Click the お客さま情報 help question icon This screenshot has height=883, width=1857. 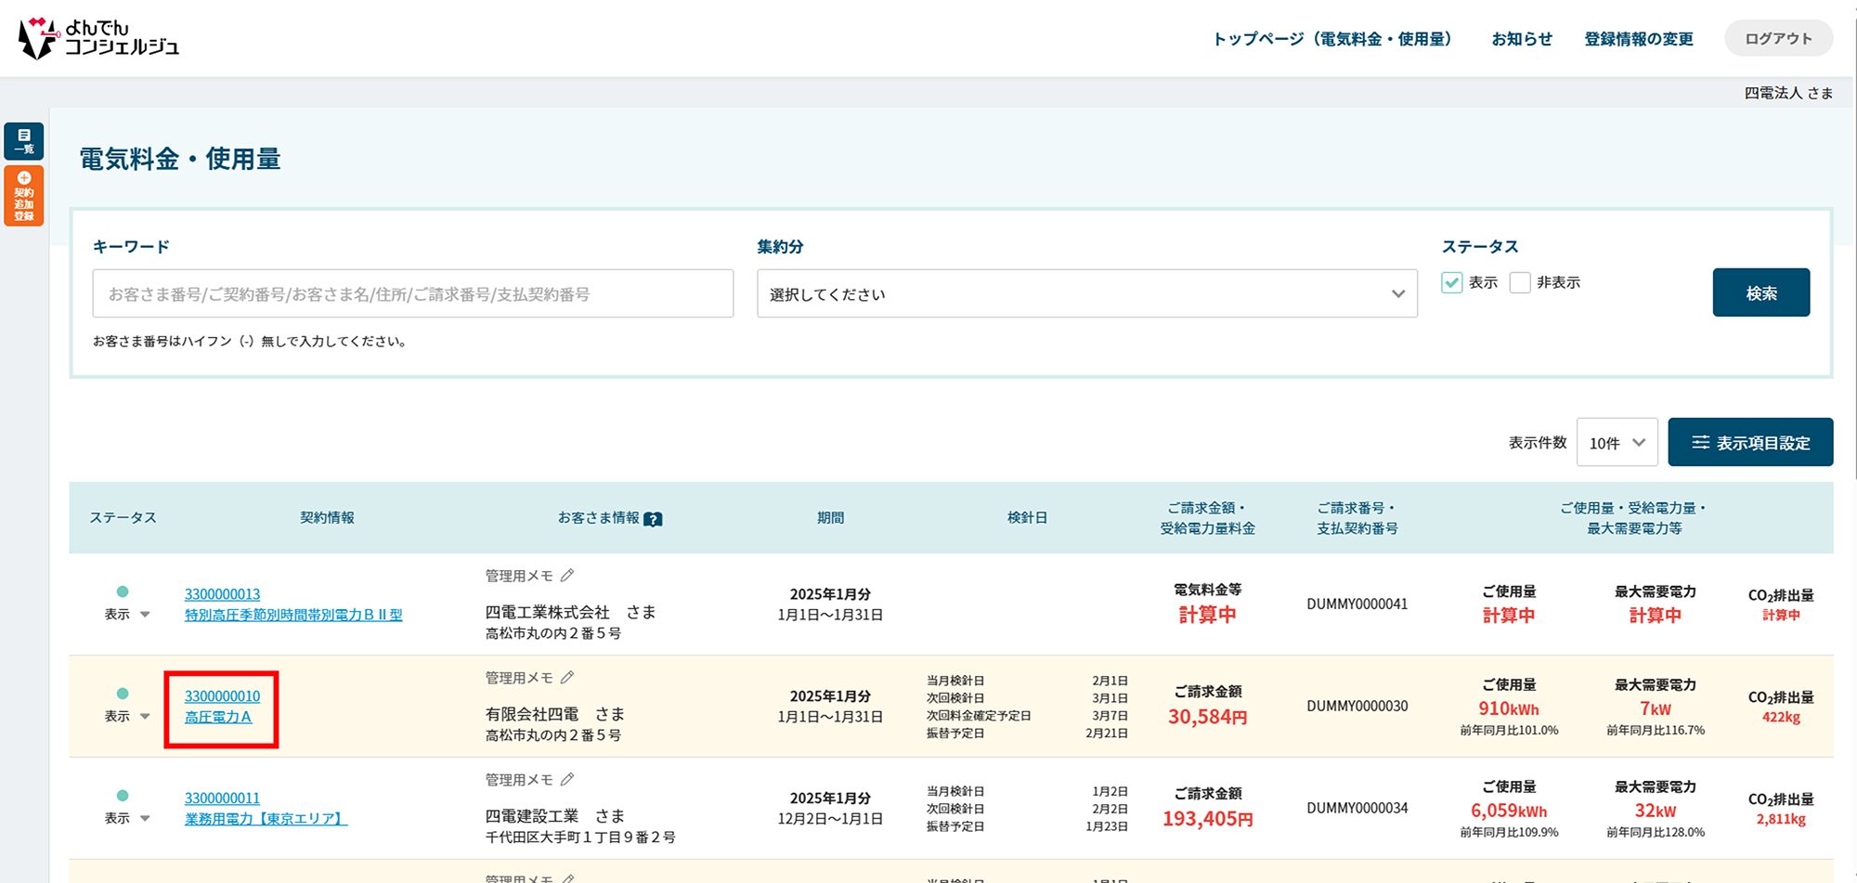[x=653, y=519]
